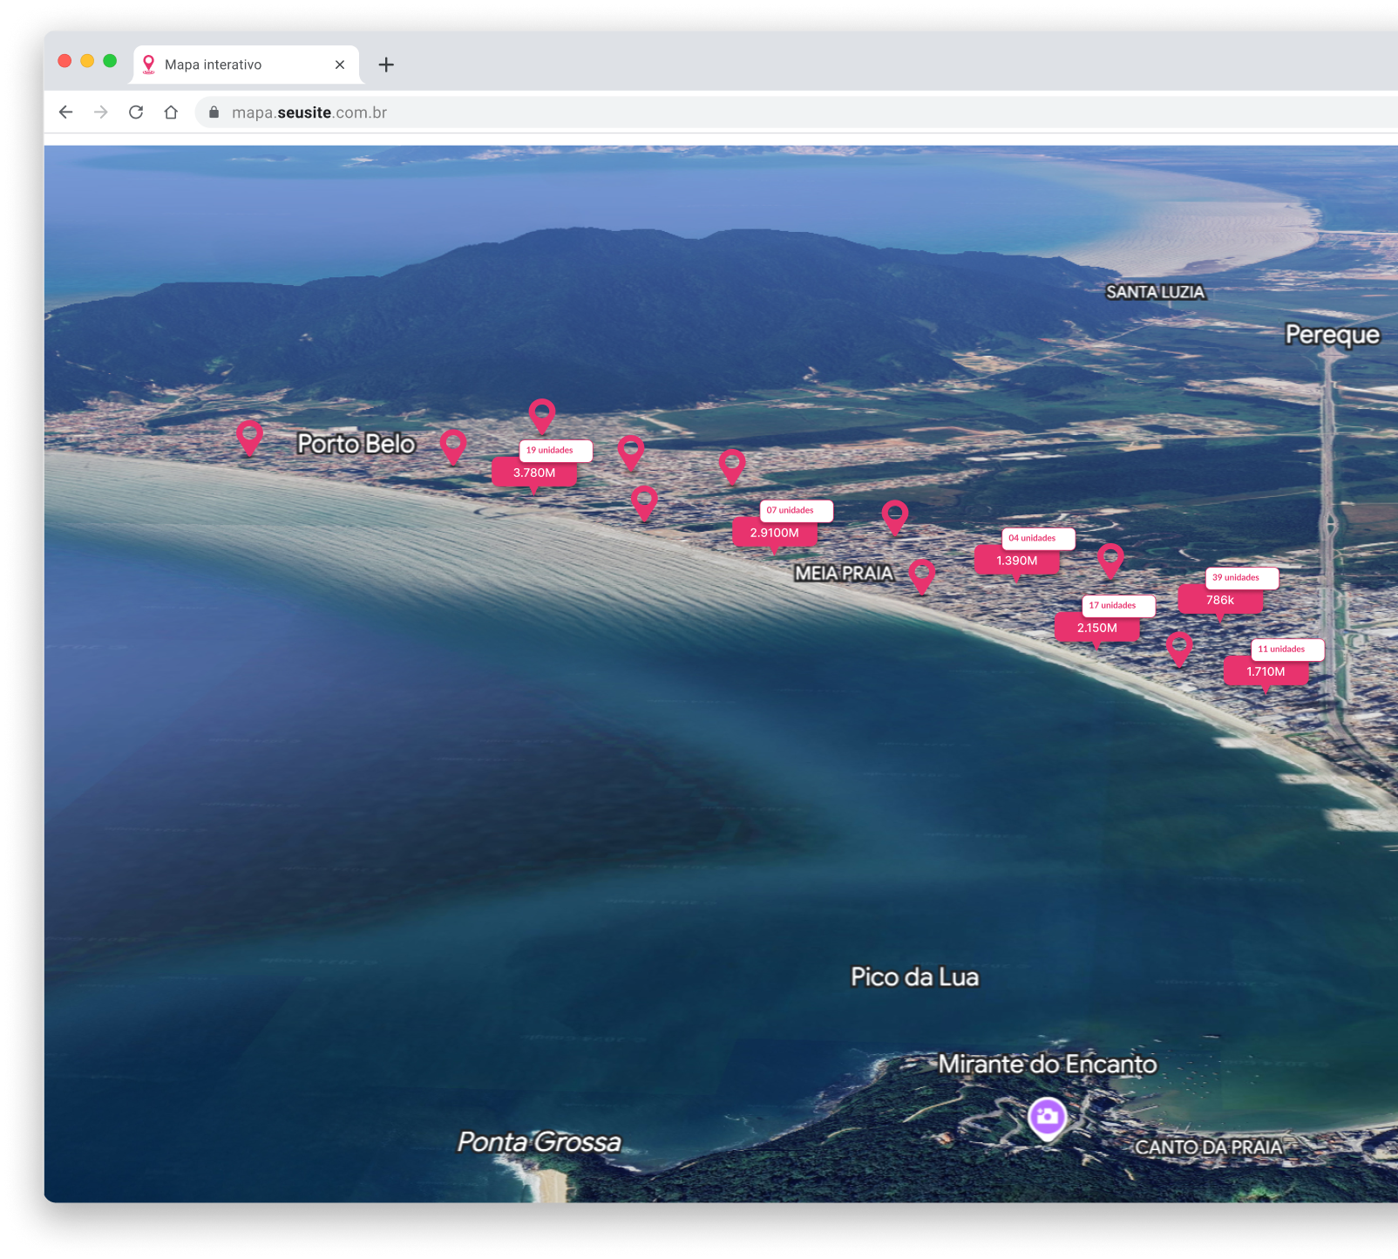
Task: Go to home page icon
Action: point(171,112)
